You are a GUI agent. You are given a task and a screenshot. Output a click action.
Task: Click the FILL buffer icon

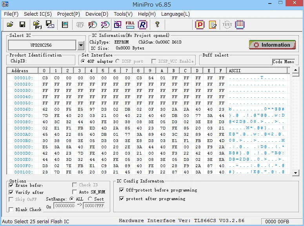click(130, 25)
